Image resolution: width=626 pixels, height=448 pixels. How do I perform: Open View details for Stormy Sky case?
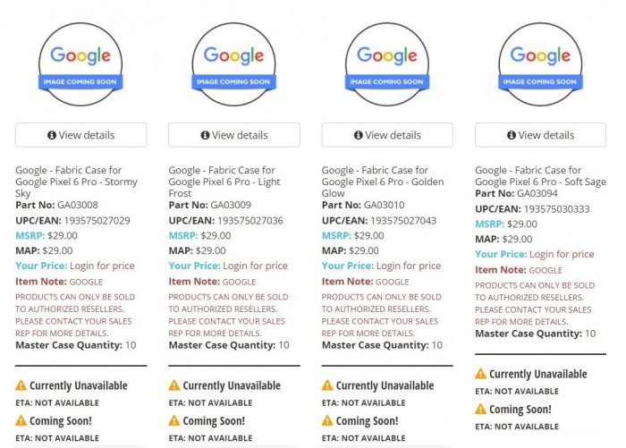(x=80, y=135)
